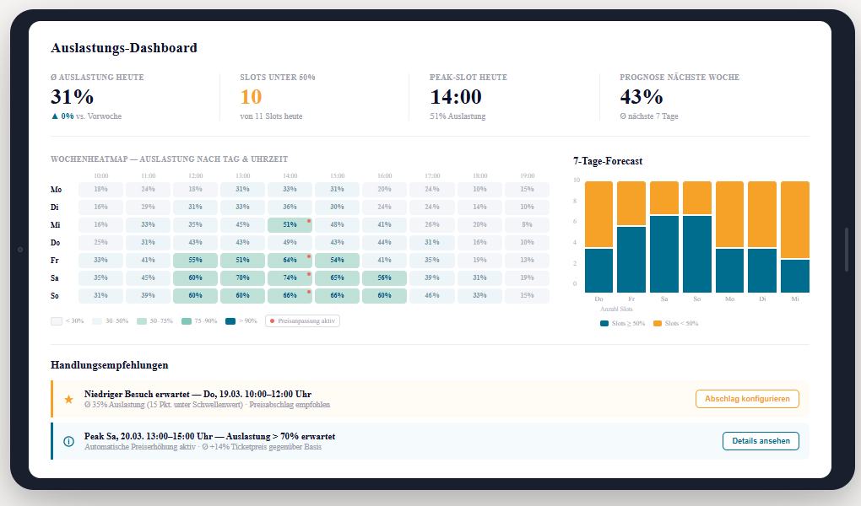Select the Sa 16:00 heatmap cell showing 56%
Image resolution: width=861 pixels, height=506 pixels.
point(384,277)
